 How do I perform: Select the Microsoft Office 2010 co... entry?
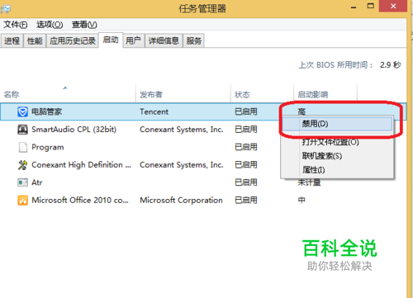pos(80,201)
